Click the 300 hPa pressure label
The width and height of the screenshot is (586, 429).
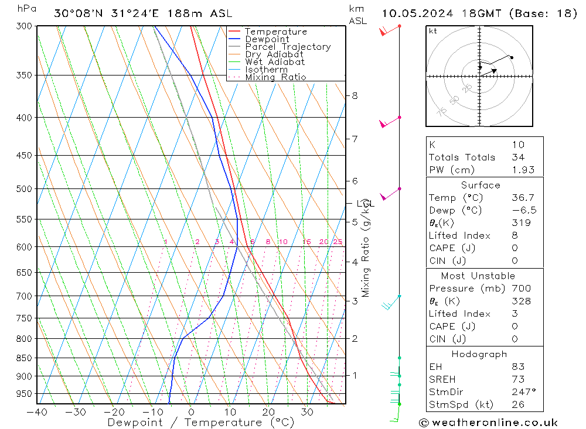pos(24,26)
